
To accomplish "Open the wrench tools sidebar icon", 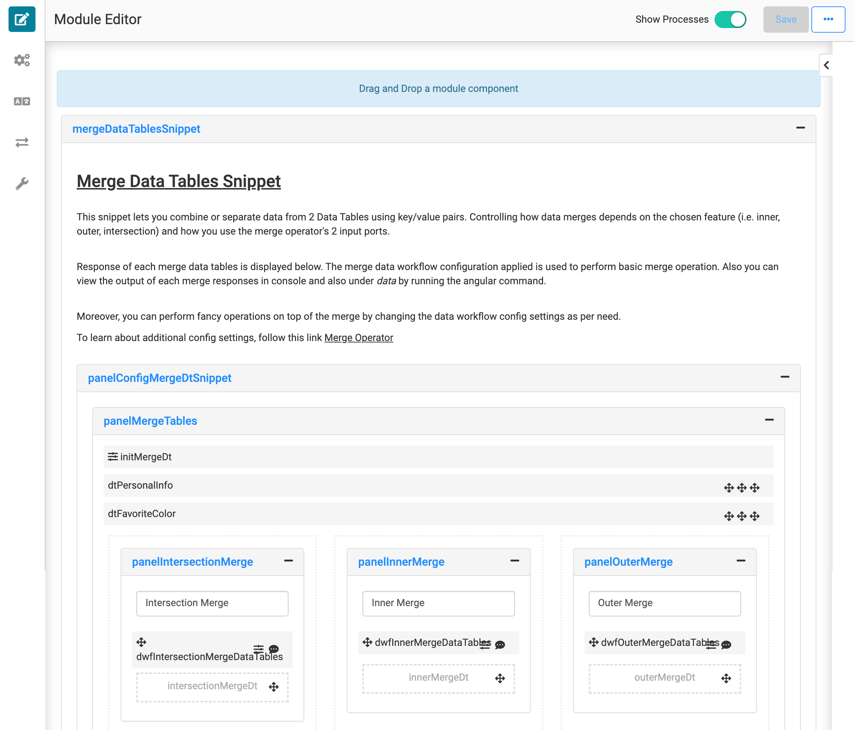I will (22, 183).
